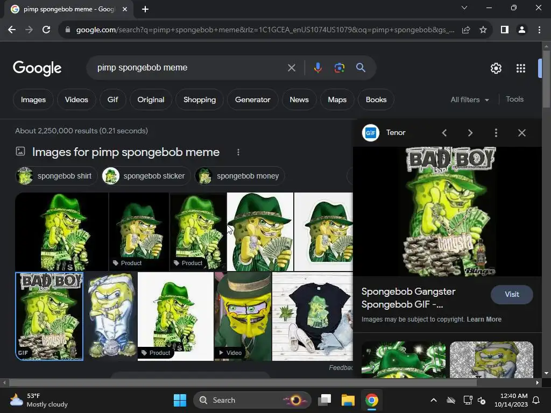
Task: Show next image in Tenor preview panel
Action: click(x=470, y=133)
